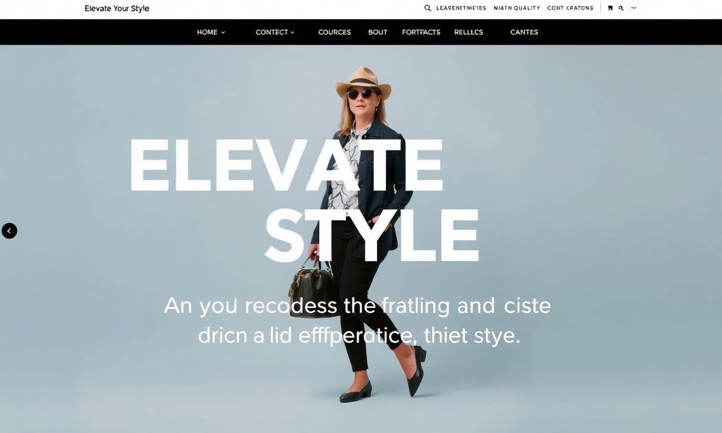Select the FORTFACTS menu item

[421, 32]
